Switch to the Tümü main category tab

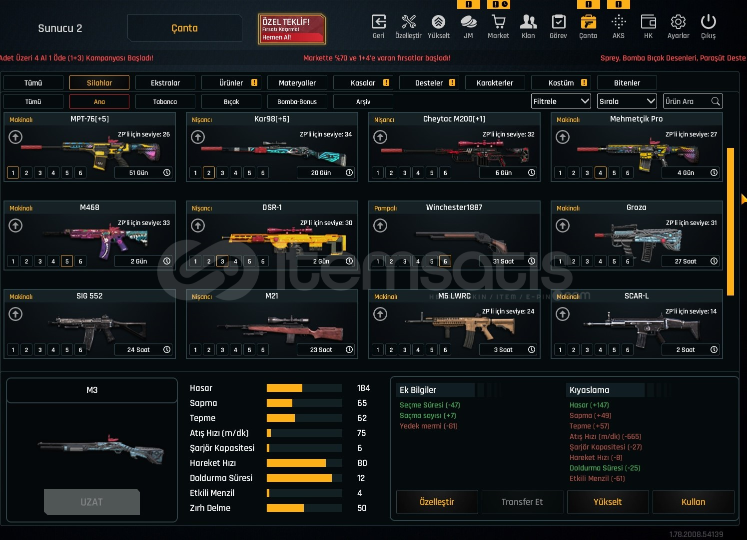point(33,82)
